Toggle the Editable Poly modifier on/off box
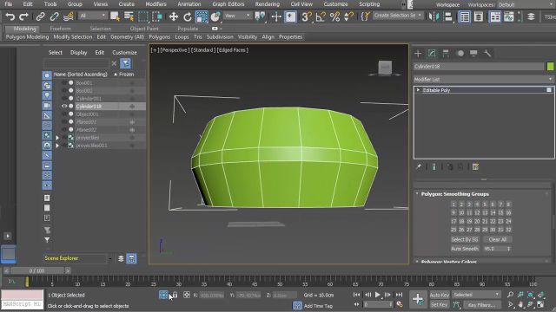This screenshot has height=312, width=556. pos(549,90)
